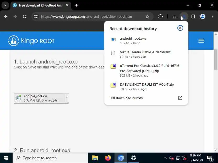Click android_root.exe file icon in history
Viewport: 218px width, 163px height.
pyautogui.click(x=113, y=39)
